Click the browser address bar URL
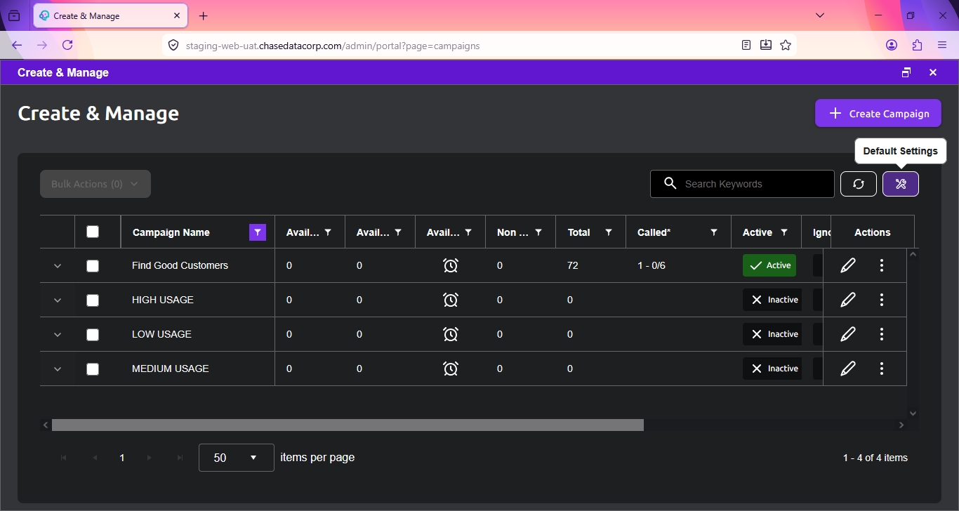The image size is (959, 511). click(333, 46)
